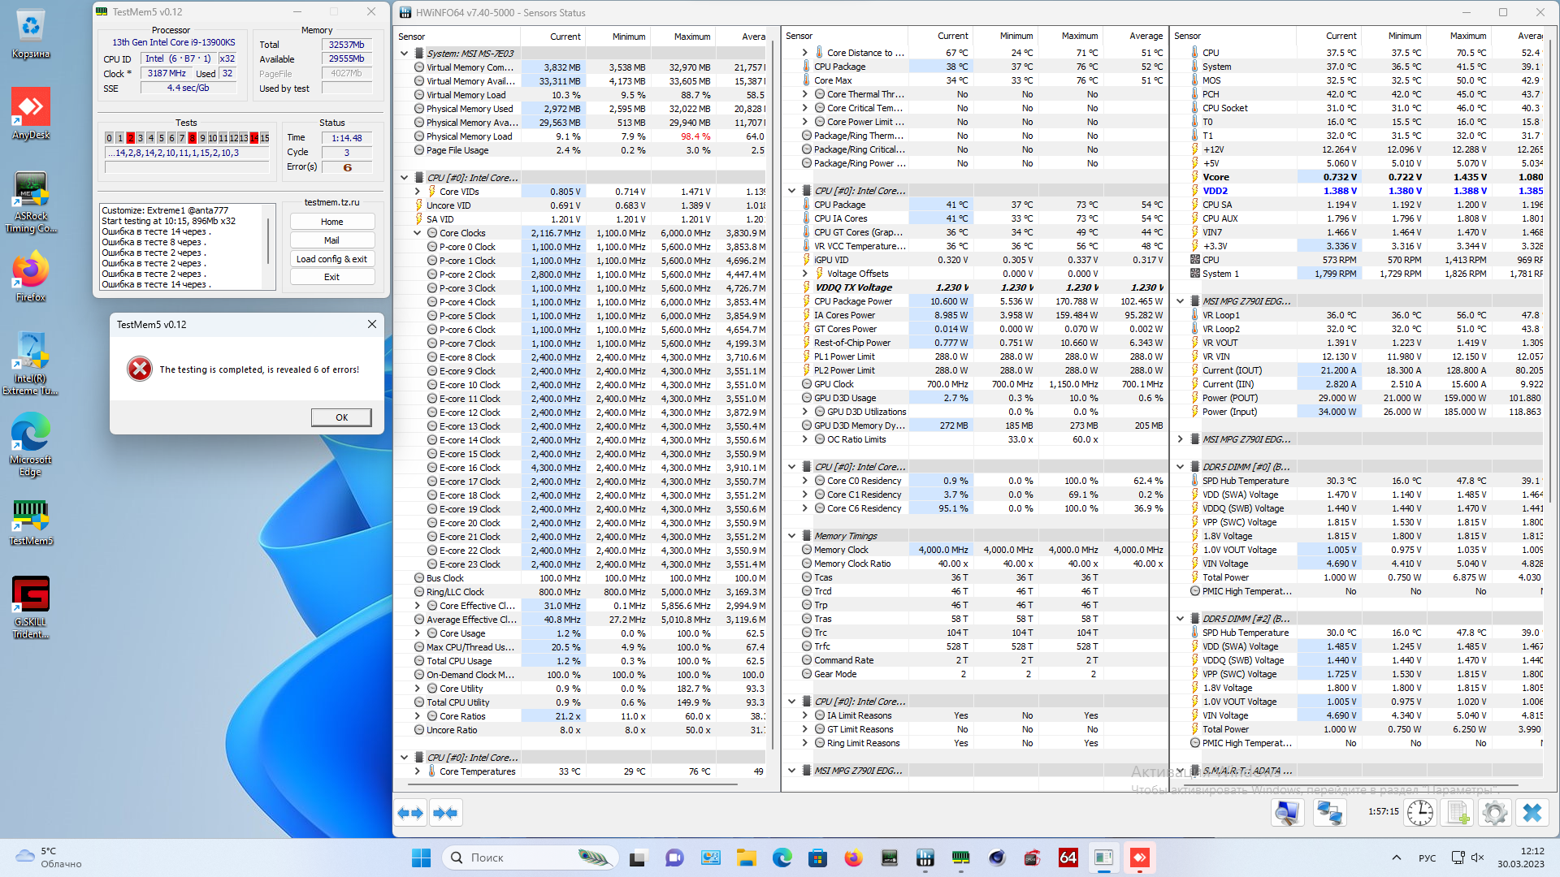
Task: Expand the Core C0 Residency node
Action: pos(805,481)
